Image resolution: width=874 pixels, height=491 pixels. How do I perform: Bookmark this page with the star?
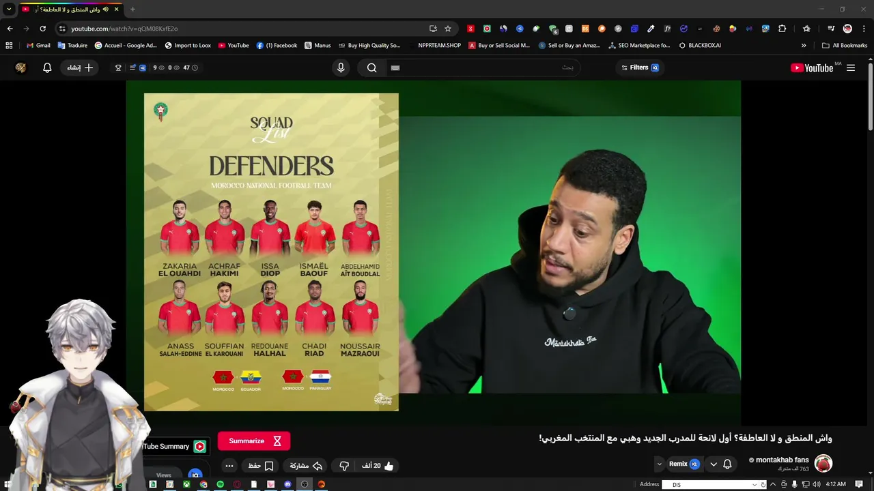(448, 29)
